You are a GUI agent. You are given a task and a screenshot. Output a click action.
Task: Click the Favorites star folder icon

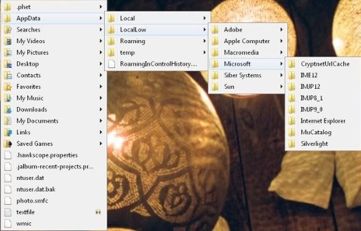click(7, 87)
